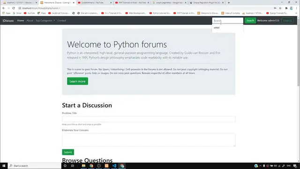Open a new browser tab with plus icon
This screenshot has height=169, width=300.
click(x=229, y=3)
